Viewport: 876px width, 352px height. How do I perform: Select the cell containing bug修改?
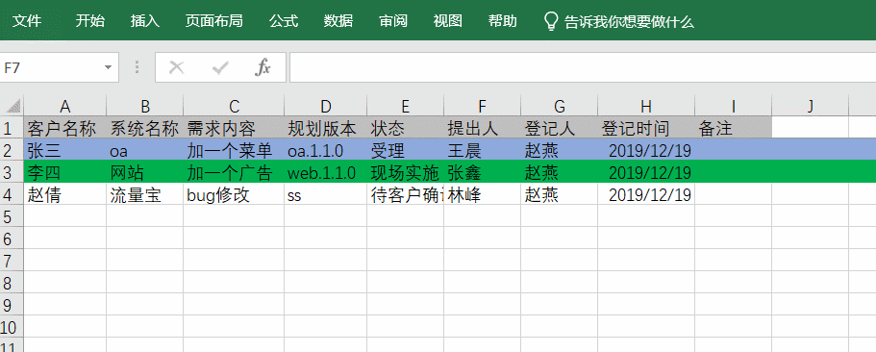[x=234, y=194]
